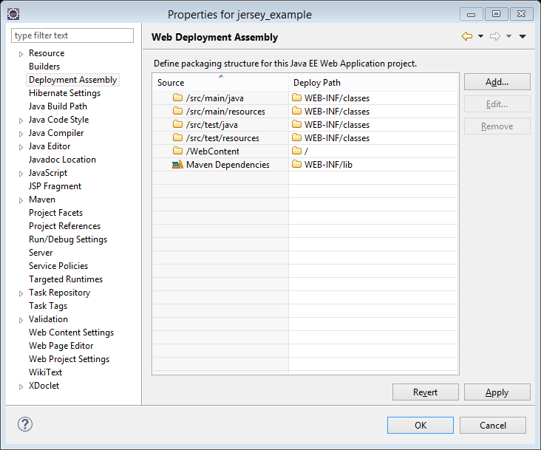The width and height of the screenshot is (541, 450).
Task: Expand the Java Editor node
Action: 21,147
